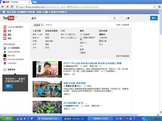Open YouTube 熱門影片 sidebar icon
The height and width of the screenshot is (121, 162).
click(x=5, y=27)
